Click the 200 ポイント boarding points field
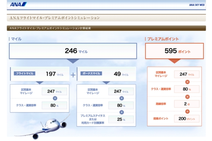 click(187, 118)
